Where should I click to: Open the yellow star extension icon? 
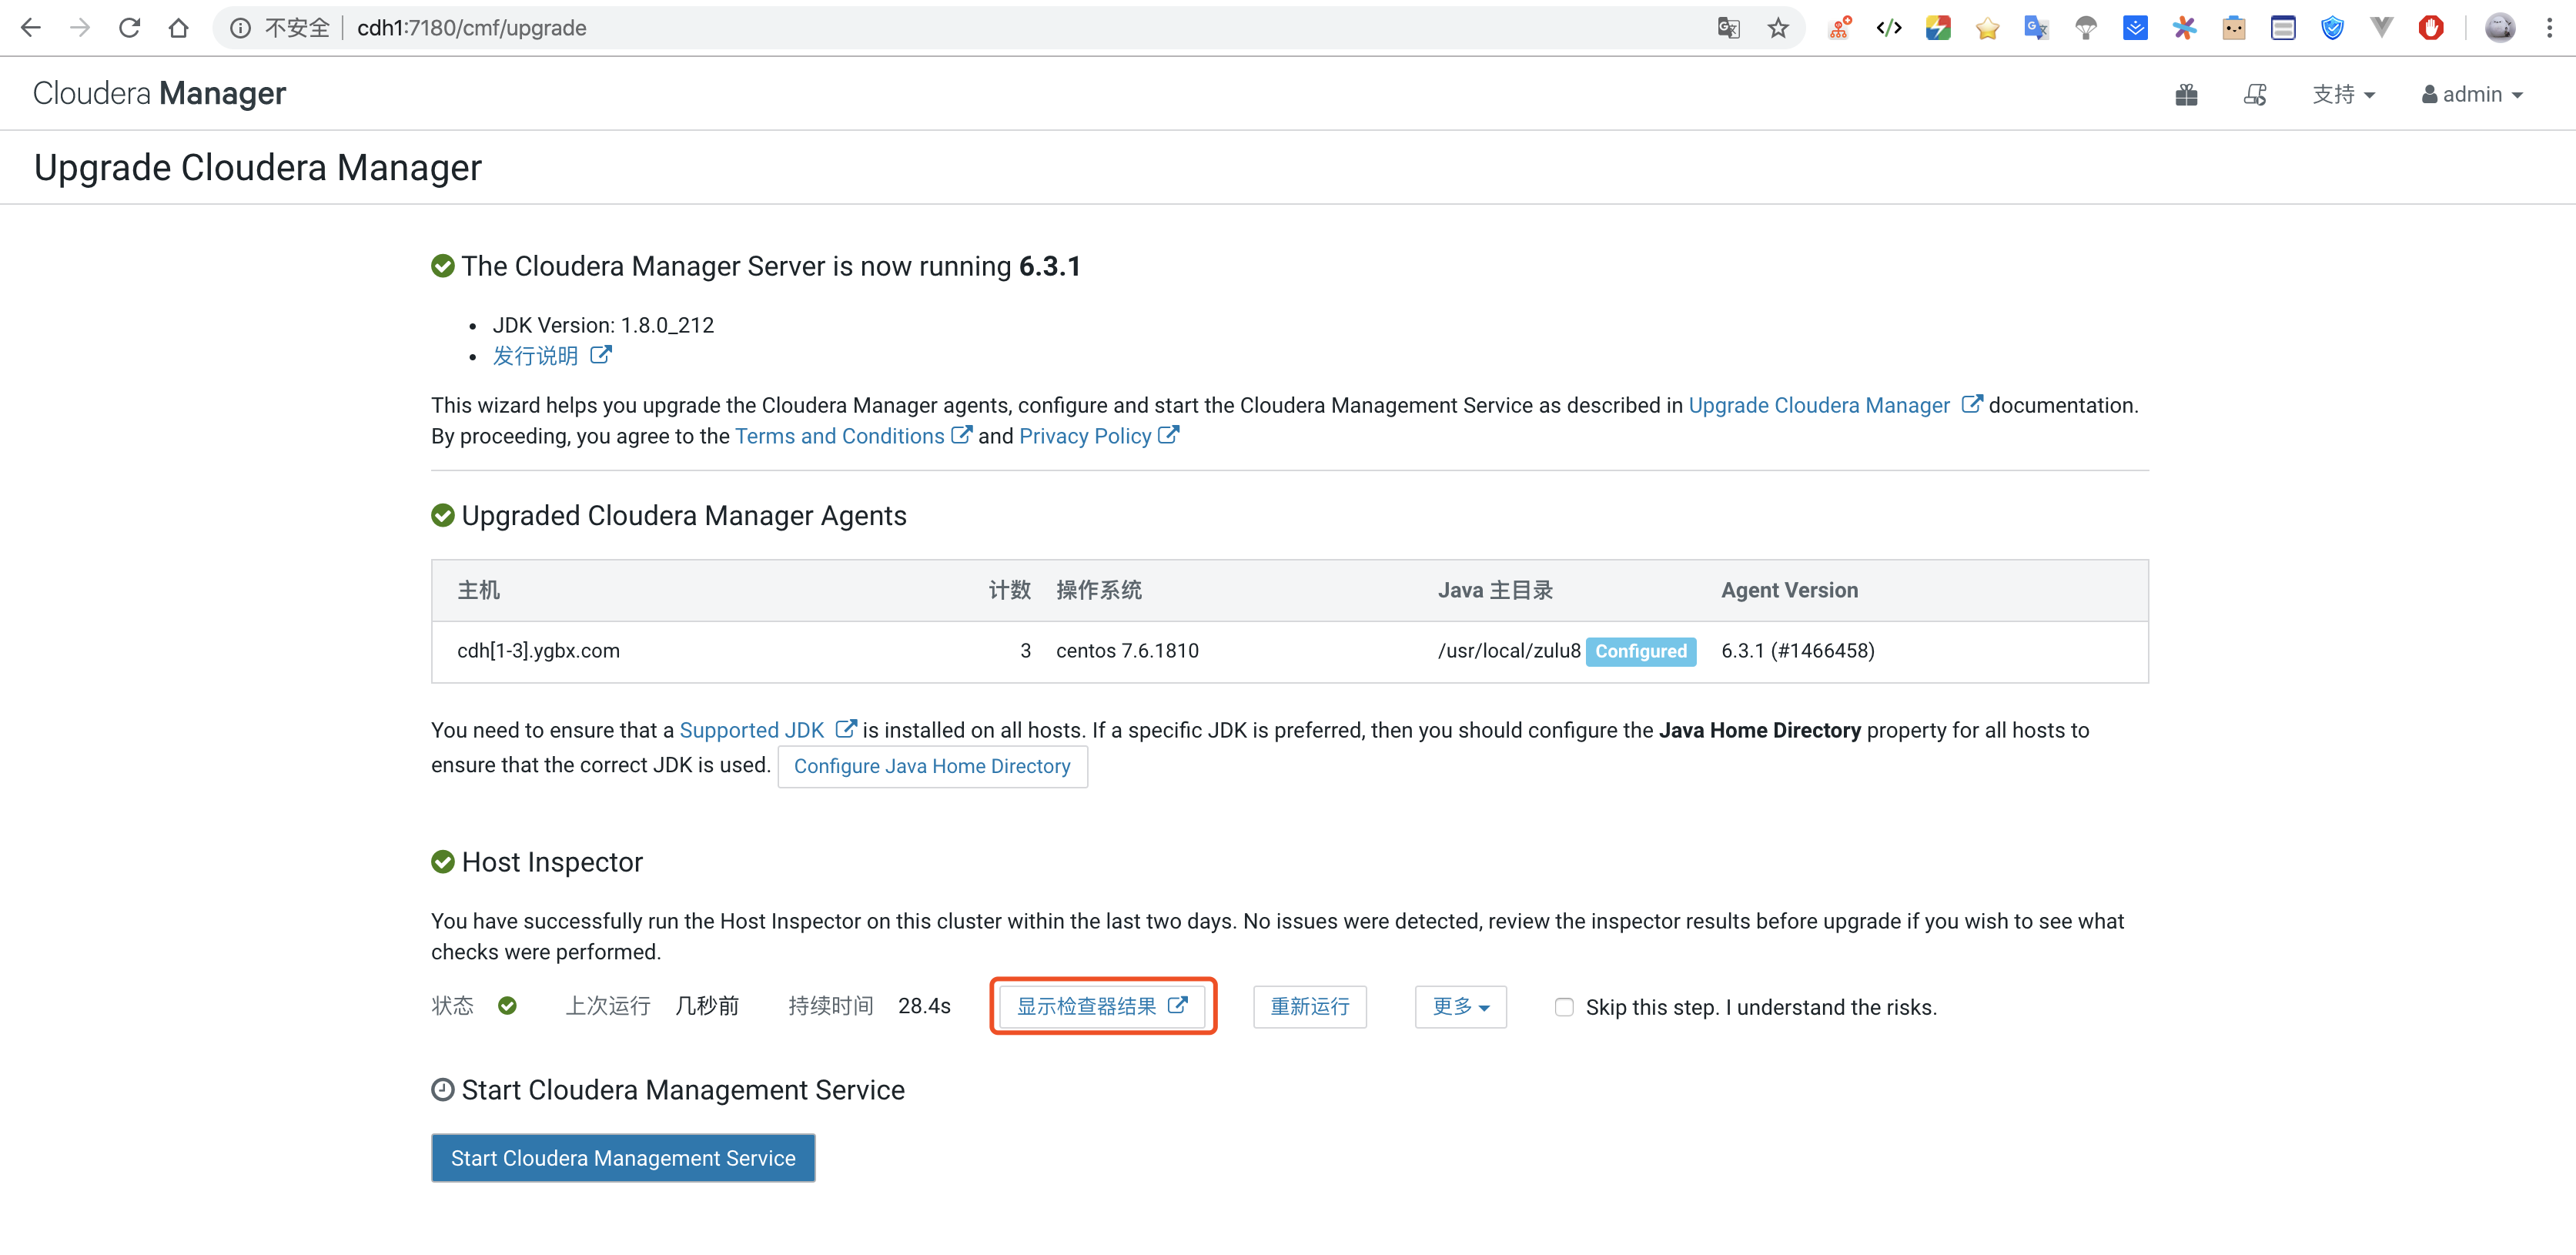[x=1987, y=28]
